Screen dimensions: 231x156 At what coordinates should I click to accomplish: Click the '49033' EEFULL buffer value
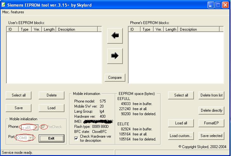126,104
